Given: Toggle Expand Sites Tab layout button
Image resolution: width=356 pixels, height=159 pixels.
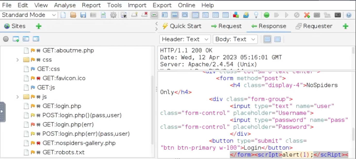Looking at the screenshot, I should pyautogui.click(x=165, y=15).
